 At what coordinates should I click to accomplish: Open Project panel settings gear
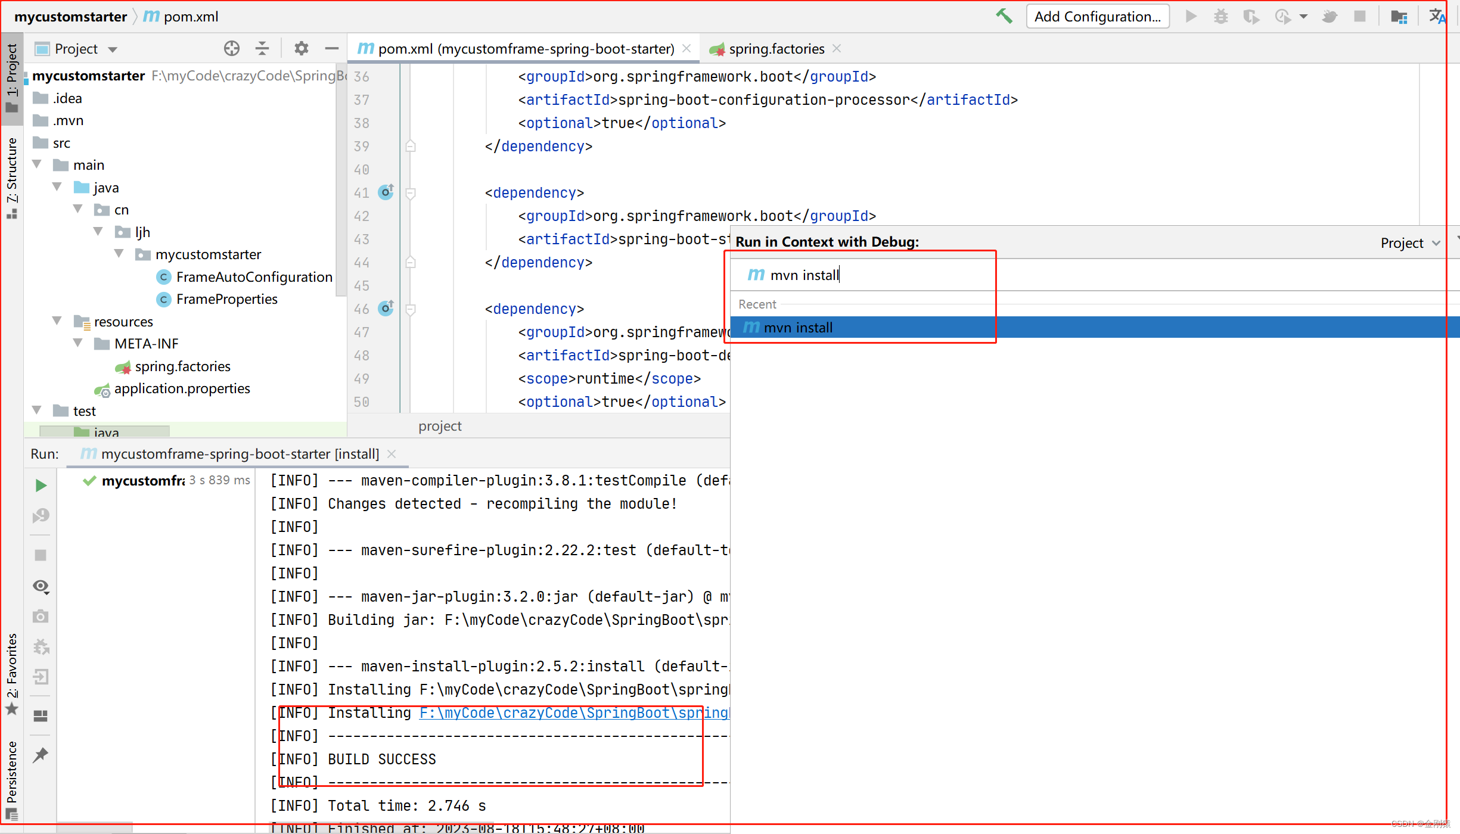point(302,48)
